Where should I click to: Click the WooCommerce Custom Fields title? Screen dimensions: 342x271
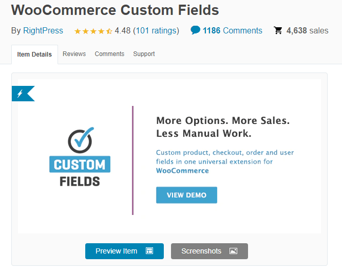click(x=115, y=10)
